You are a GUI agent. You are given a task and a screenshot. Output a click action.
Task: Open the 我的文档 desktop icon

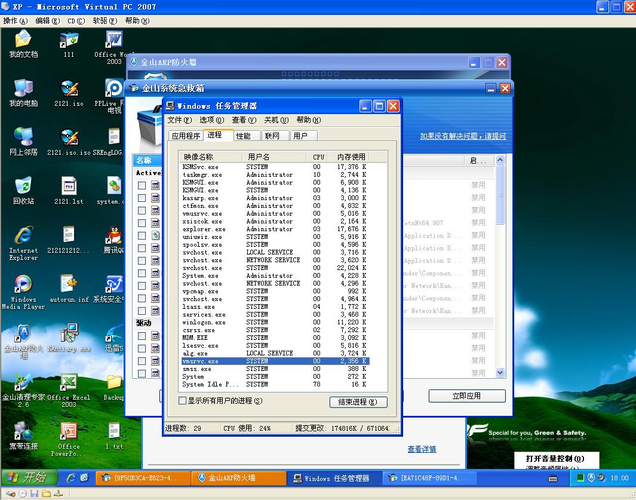click(x=23, y=44)
